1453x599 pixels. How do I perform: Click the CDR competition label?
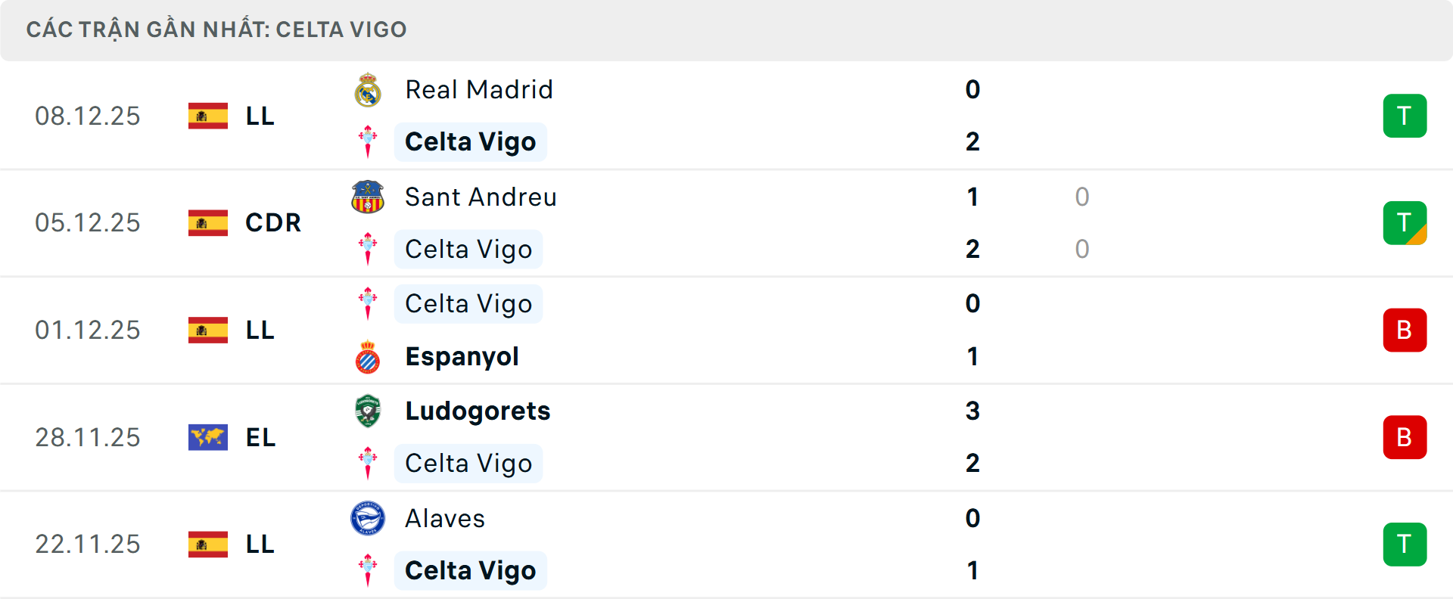pos(272,222)
